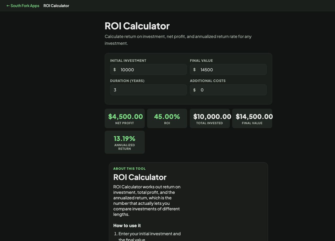Click the $10,000.00 total invested value
The image size is (335, 241).
[x=212, y=117]
